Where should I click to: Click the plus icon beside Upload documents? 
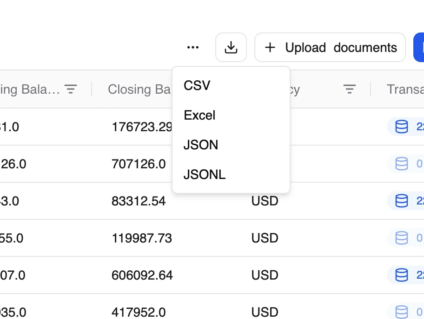(x=270, y=47)
